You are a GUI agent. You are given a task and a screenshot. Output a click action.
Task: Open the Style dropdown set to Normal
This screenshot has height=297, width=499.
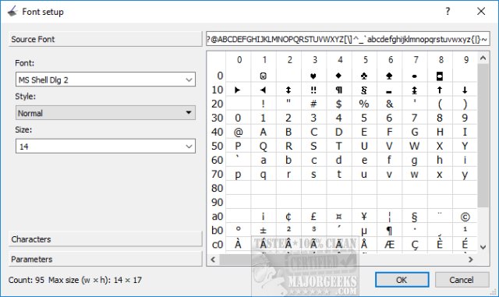click(x=105, y=113)
